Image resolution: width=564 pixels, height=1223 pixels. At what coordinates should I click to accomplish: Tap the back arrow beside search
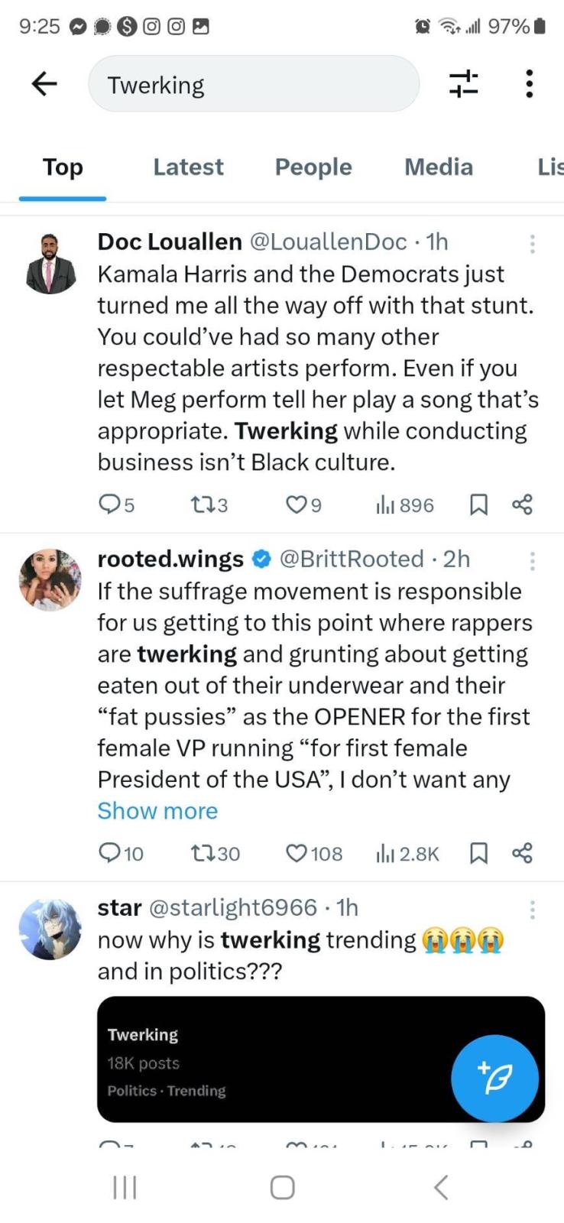tap(44, 83)
